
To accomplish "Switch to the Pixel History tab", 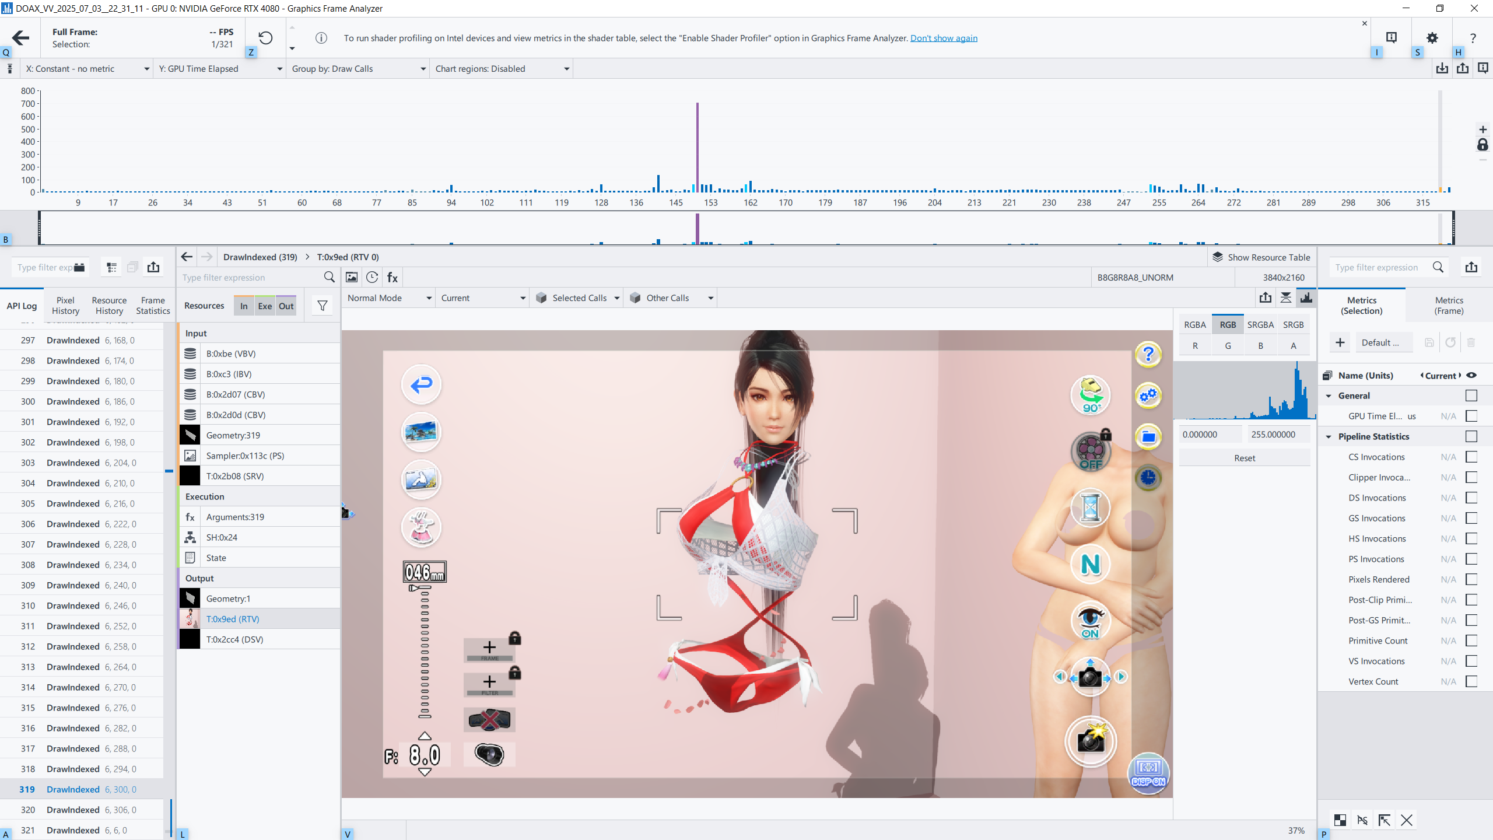I will click(65, 306).
